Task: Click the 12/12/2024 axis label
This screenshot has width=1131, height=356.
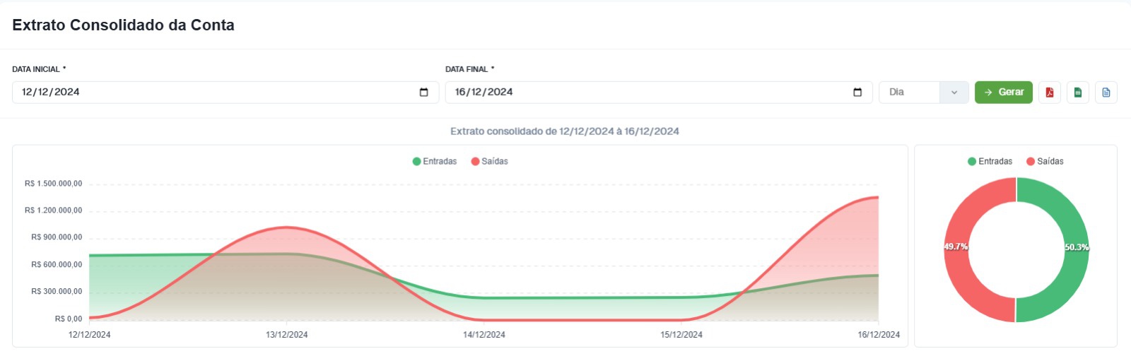Action: point(89,335)
